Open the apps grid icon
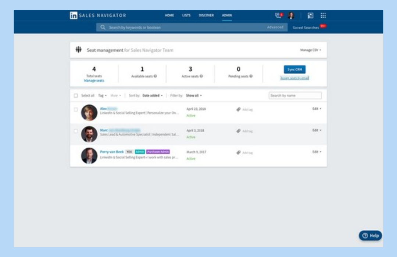 pos(323,15)
